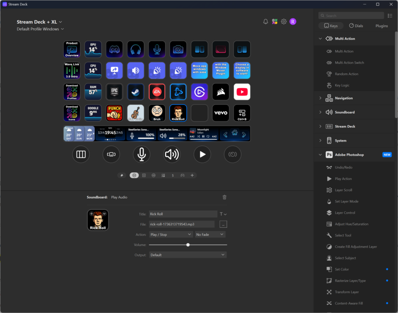The width and height of the screenshot is (398, 313).
Task: Select the Ctrl+S hotkey key
Action: coord(242,113)
